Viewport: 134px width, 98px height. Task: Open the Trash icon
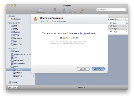tap(10, 82)
